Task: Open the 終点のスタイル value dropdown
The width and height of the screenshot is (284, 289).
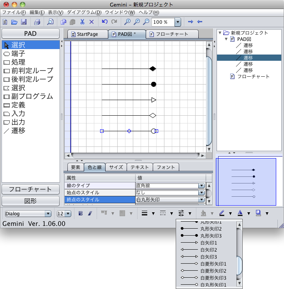Action: tap(201, 199)
